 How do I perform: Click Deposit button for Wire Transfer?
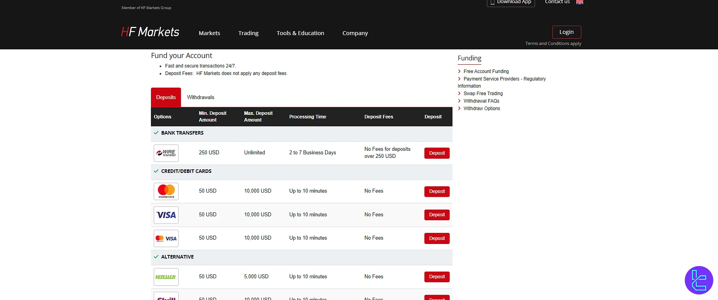[x=437, y=153]
